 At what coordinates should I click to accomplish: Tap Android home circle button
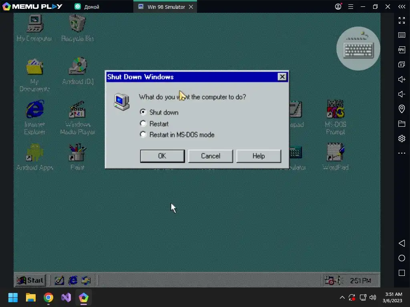click(x=402, y=258)
